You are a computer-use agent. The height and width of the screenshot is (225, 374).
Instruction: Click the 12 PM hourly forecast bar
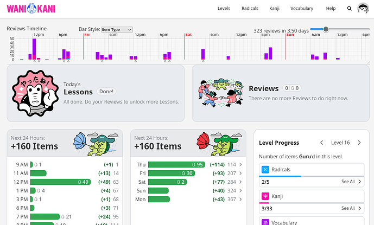click(61, 182)
